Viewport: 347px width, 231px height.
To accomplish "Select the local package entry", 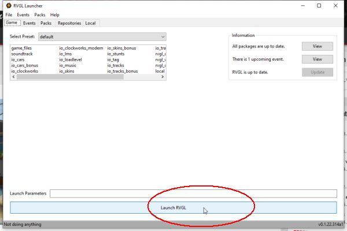I will tap(160, 71).
